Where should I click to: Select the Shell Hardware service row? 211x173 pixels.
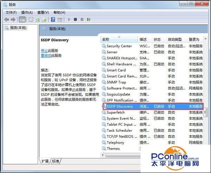[152, 64]
